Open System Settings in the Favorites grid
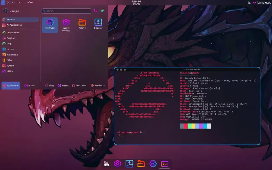 [66, 25]
